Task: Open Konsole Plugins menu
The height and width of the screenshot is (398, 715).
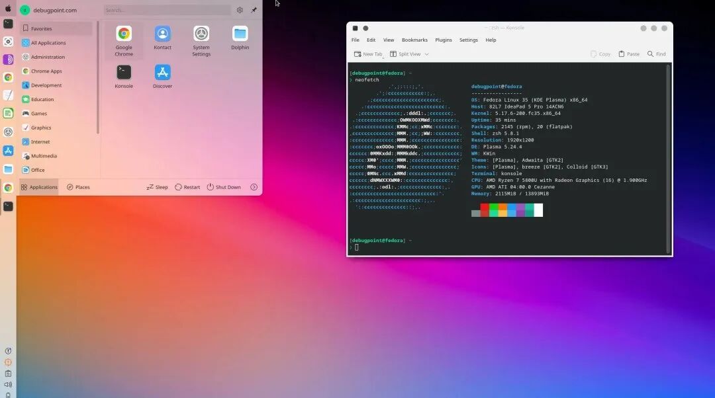Action: tap(443, 40)
